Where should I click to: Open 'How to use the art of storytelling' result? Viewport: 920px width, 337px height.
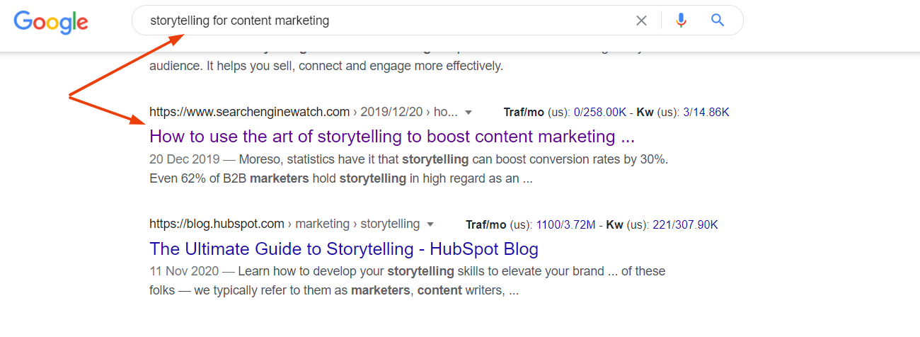click(x=392, y=136)
